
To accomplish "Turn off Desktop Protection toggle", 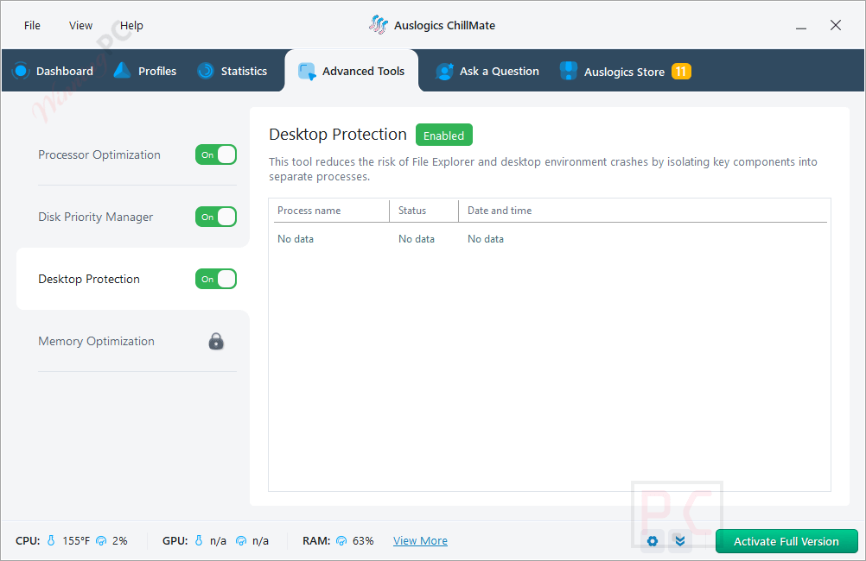I will (x=216, y=279).
